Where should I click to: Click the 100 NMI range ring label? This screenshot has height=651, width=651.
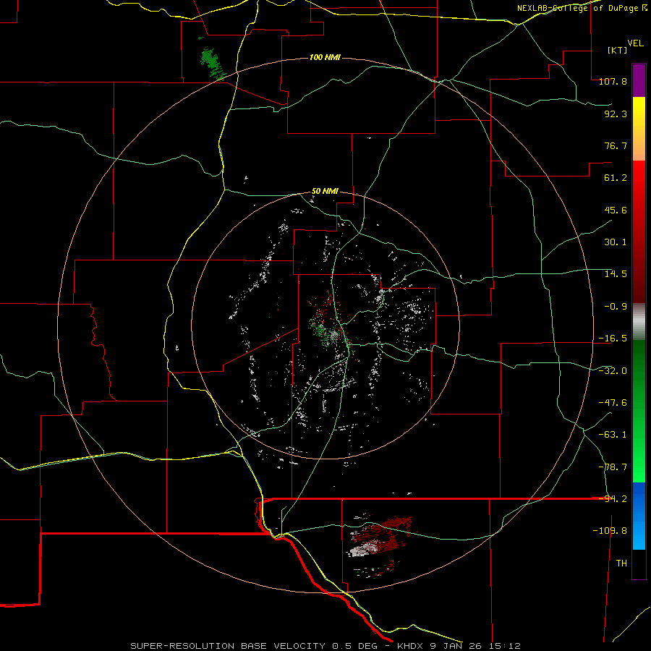tap(325, 57)
